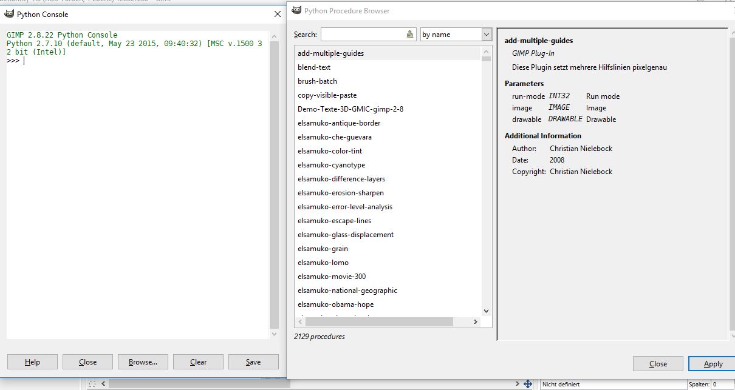Click the DRAWABLE parameter type text

pyautogui.click(x=566, y=119)
